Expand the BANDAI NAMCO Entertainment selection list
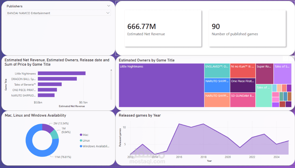Screen dimensions: 295x168 109,13
